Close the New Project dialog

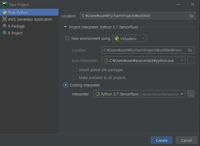click(193, 4)
